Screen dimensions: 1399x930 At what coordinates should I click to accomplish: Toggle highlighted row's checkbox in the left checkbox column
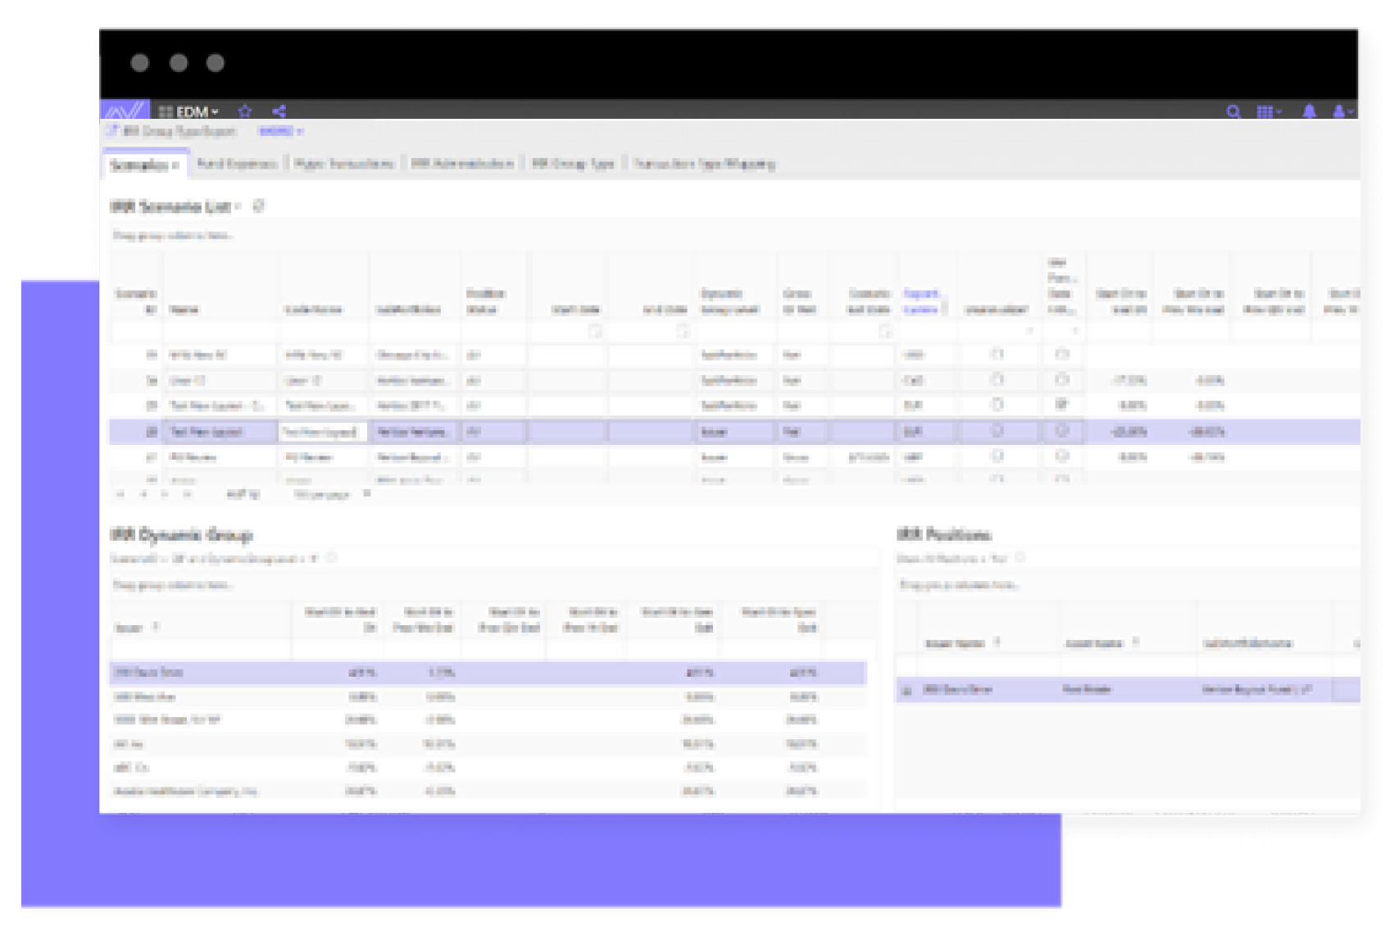[x=997, y=431]
